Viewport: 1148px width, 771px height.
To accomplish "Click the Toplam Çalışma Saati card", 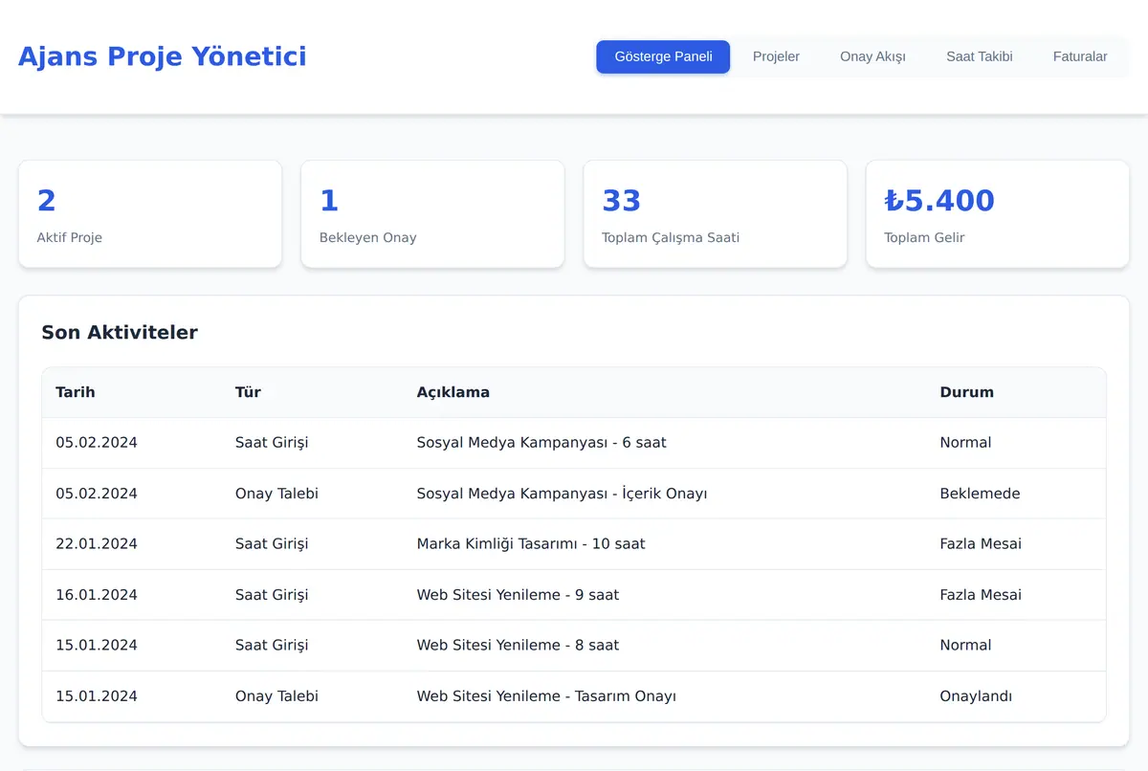I will coord(716,214).
